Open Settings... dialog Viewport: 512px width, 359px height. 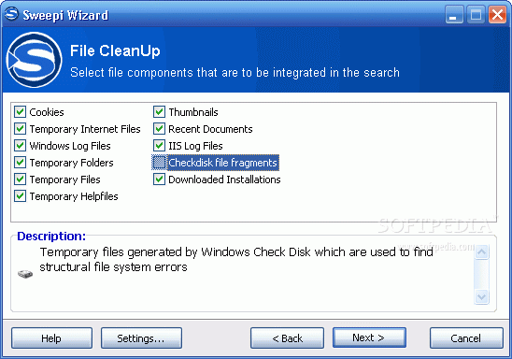(x=141, y=338)
